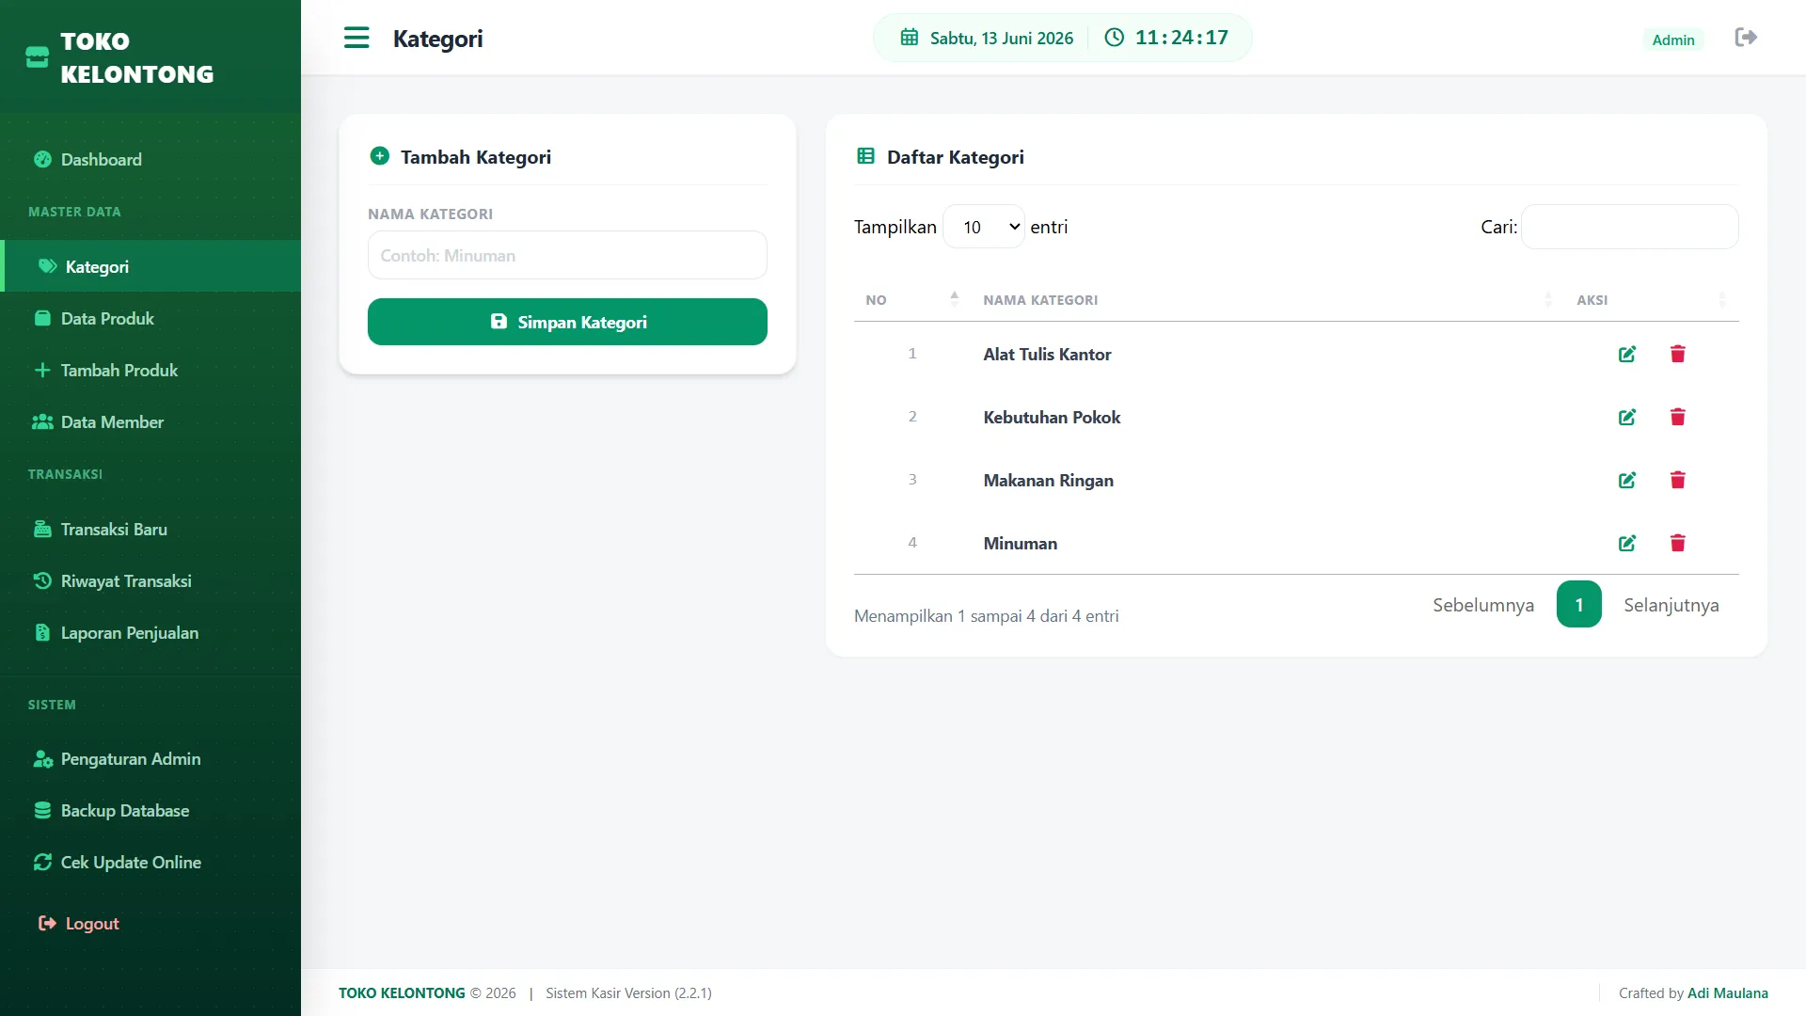Toggle the hamburger sidebar menu icon

click(356, 38)
